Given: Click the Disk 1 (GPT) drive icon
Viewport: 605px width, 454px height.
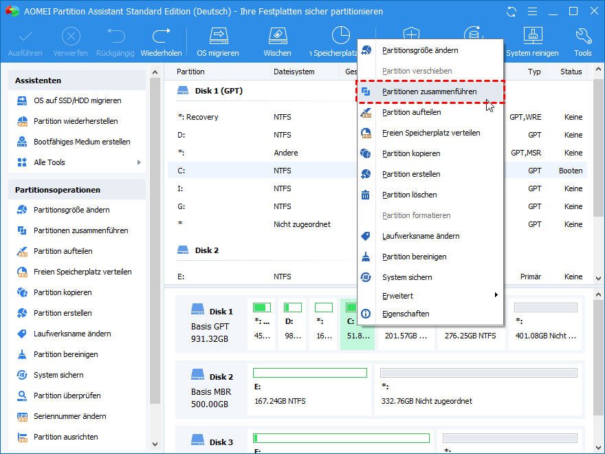Looking at the screenshot, I should (x=183, y=91).
